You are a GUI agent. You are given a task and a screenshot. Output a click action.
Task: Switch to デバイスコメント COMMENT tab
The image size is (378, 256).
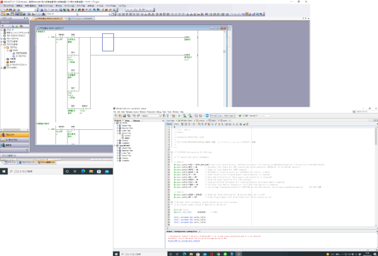tap(81, 18)
